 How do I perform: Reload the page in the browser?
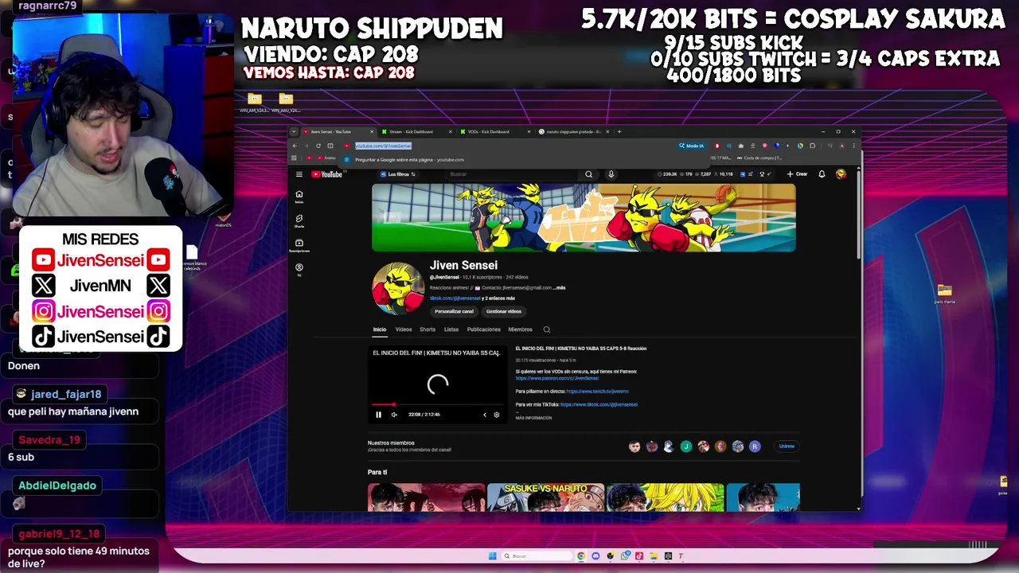click(318, 146)
